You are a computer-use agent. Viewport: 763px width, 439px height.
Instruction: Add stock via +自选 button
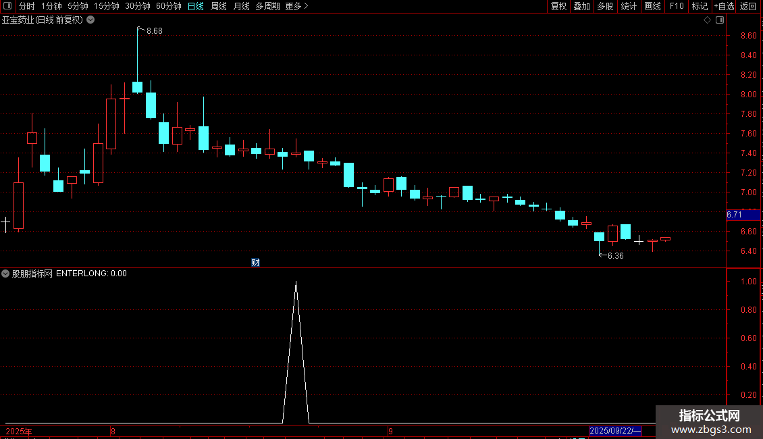(724, 6)
